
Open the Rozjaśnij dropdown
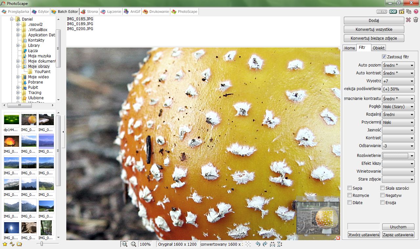coord(398,114)
